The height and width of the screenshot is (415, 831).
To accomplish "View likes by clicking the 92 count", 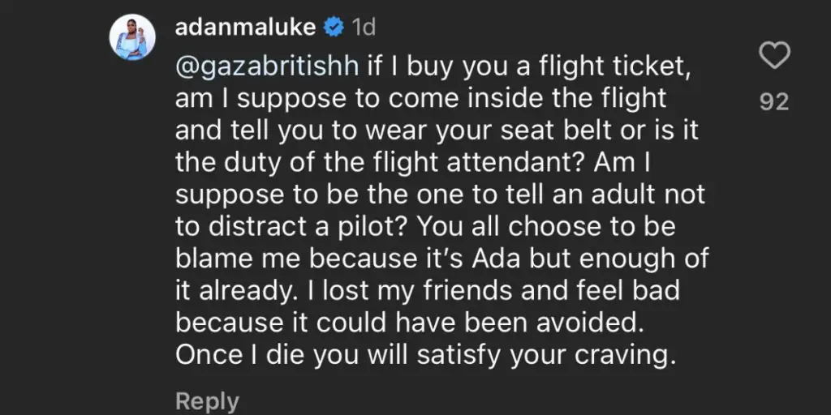I will click(x=773, y=103).
